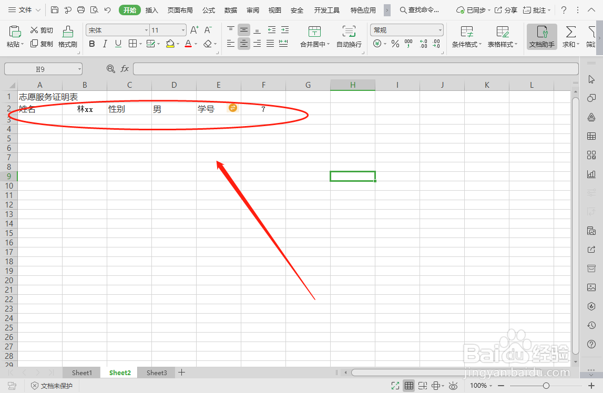Toggle center horizontal alignment

[244, 44]
